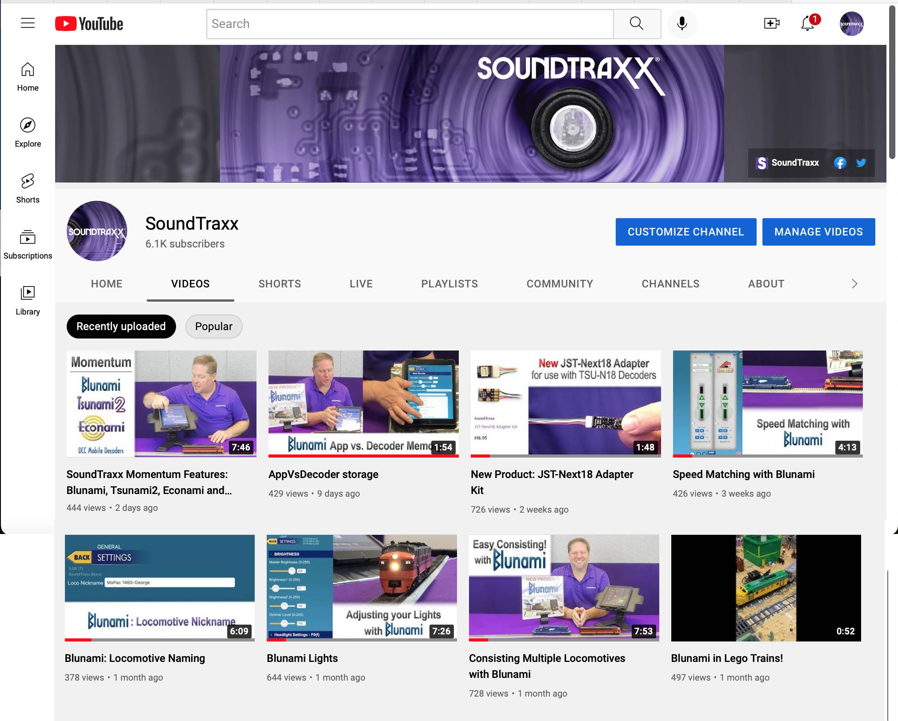Click the progress bar under JST-Next18 thumbnail

click(x=565, y=456)
